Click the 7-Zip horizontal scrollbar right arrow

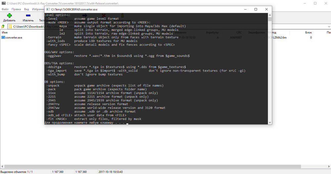tap(329, 166)
